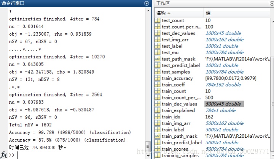274x159 pixels.
Task: Click the fx function browser icon
Action: (x=4, y=155)
